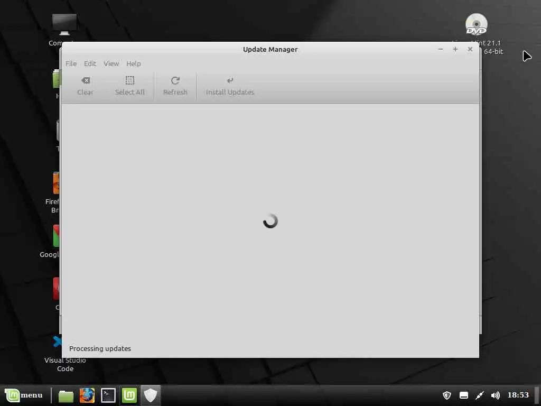Image resolution: width=541 pixels, height=406 pixels.
Task: Open the Linux Mint menu button
Action: (x=24, y=395)
